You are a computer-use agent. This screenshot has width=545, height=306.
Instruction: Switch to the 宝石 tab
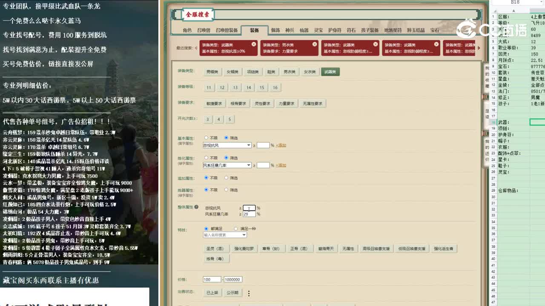[435, 30]
